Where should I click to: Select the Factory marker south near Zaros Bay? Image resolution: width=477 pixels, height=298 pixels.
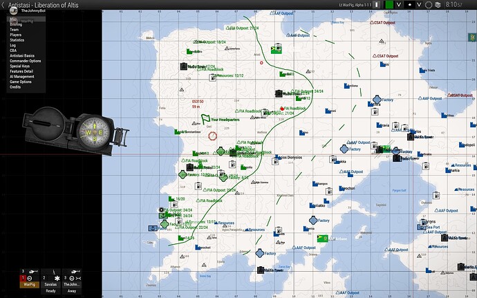(259, 253)
